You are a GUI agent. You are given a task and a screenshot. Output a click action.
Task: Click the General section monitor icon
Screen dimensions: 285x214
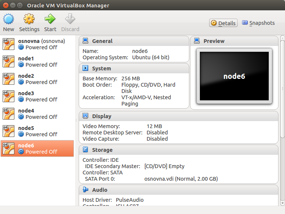tap(85, 41)
